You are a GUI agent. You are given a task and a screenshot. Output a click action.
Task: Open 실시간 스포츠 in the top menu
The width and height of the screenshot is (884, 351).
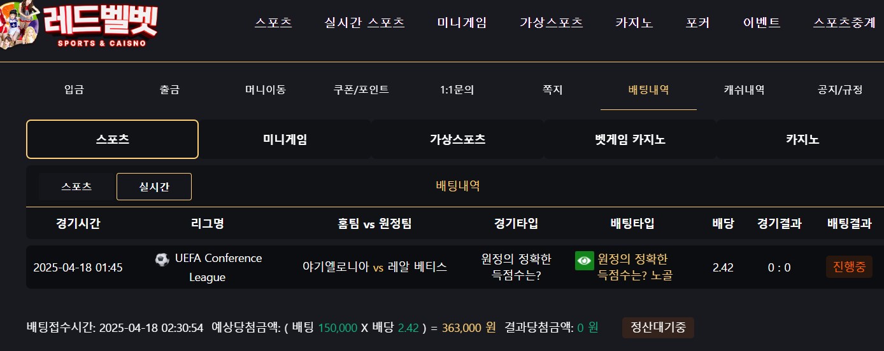[x=365, y=23]
